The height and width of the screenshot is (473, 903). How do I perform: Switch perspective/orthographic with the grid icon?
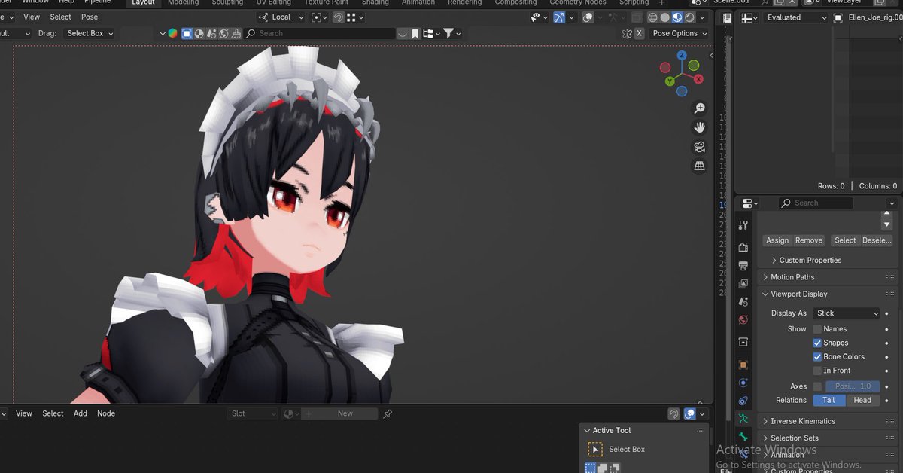click(699, 166)
